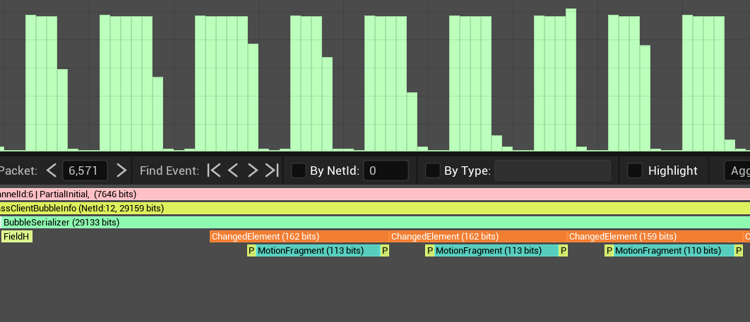Focus the By Type text field
Viewport: 750px width, 322px height.
[x=552, y=171]
